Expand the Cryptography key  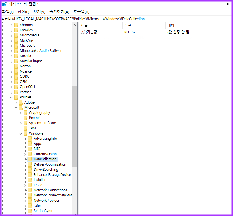pos(20,113)
